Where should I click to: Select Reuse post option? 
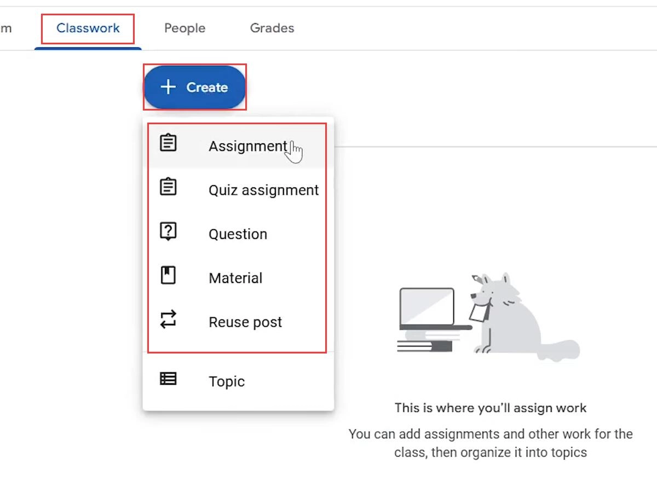(245, 322)
